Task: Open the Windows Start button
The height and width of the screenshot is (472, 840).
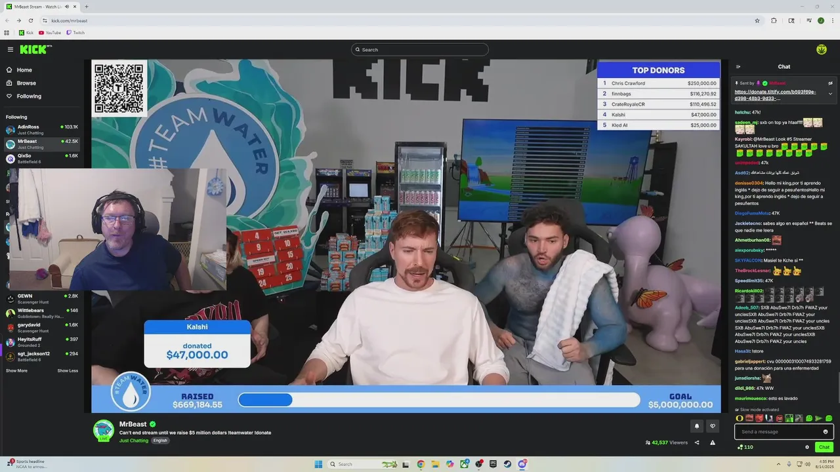Action: pyautogui.click(x=318, y=464)
